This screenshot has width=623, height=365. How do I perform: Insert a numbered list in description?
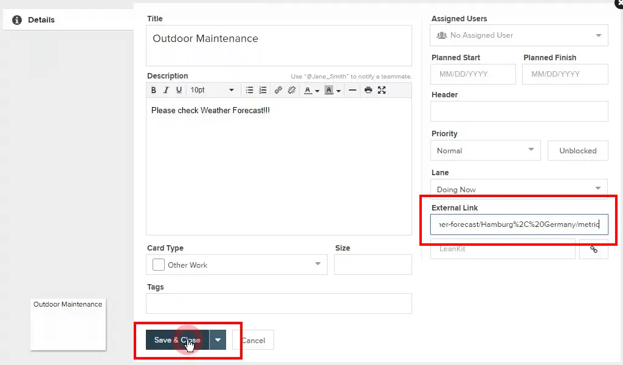pos(263,90)
